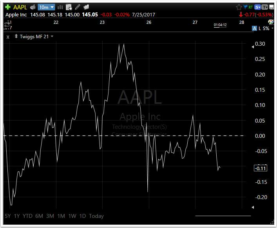Toggle the favorite star icon
Screen dimensions: 277x228
tap(239, 7)
